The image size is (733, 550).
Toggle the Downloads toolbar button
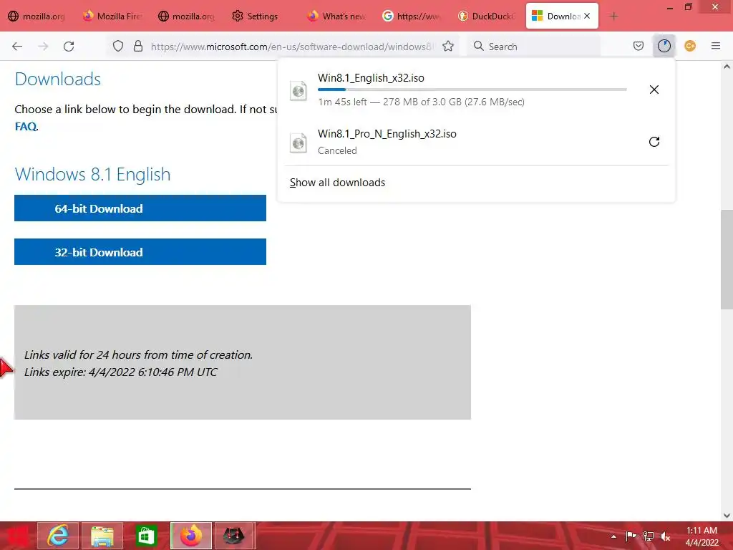[664, 47]
